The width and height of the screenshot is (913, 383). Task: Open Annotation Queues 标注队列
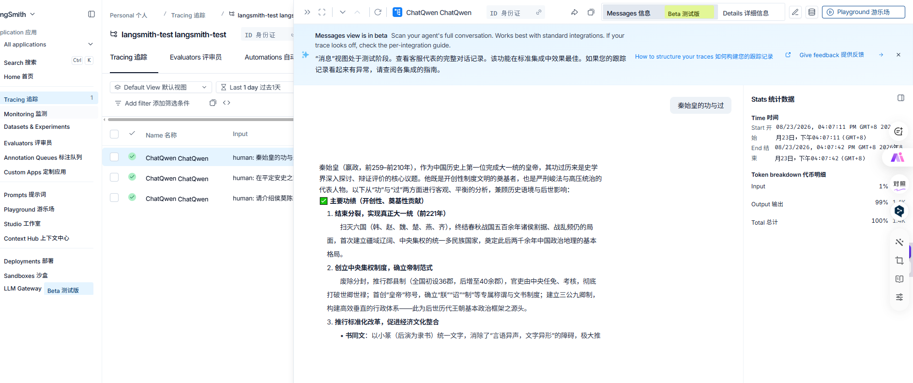point(43,157)
